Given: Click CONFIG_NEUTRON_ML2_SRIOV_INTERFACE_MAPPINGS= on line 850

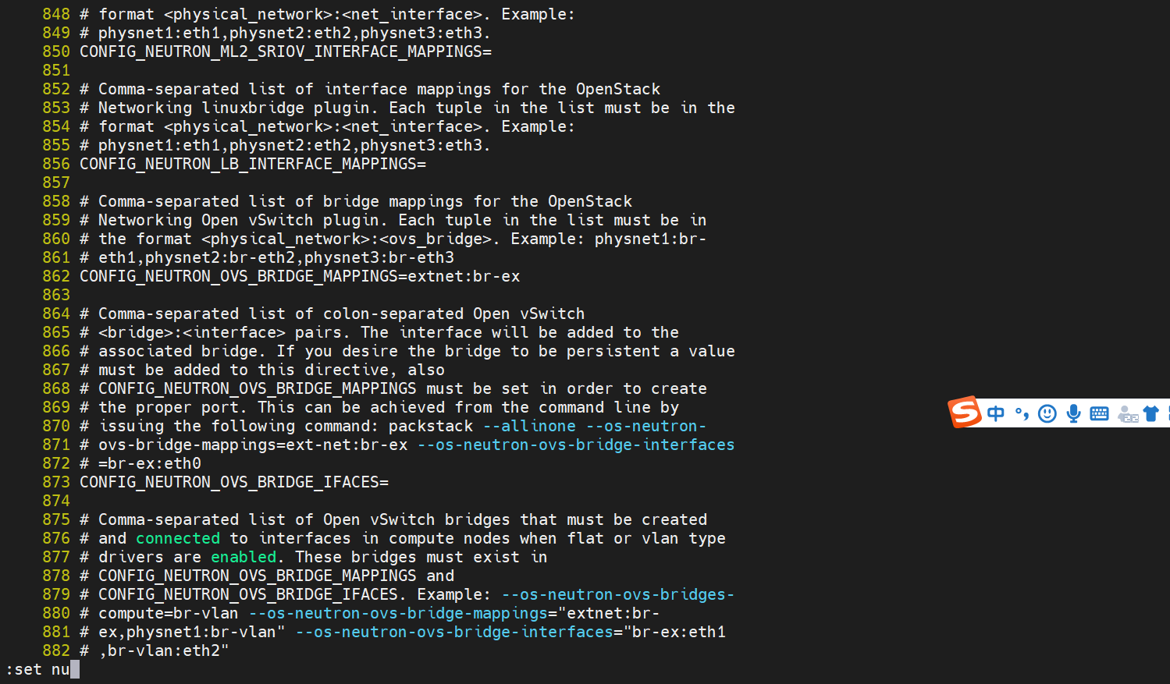Looking at the screenshot, I should [x=286, y=51].
